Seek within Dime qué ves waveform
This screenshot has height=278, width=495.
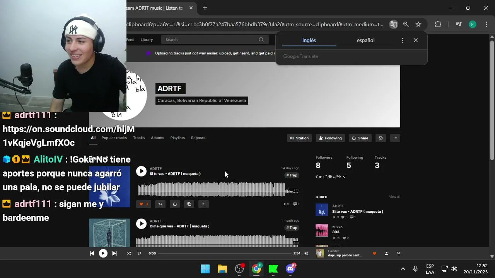[x=218, y=241]
